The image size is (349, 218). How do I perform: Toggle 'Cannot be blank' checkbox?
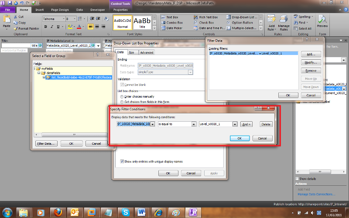click(122, 85)
